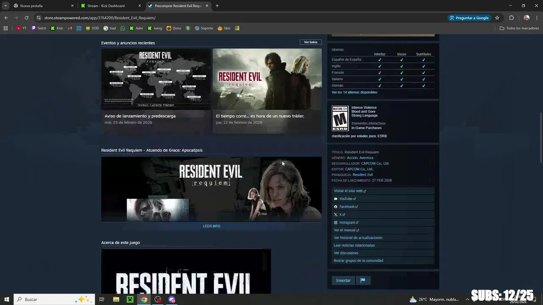
Task: Expand the Apocalipsis announcement with LEER MÁS
Action: (211, 226)
